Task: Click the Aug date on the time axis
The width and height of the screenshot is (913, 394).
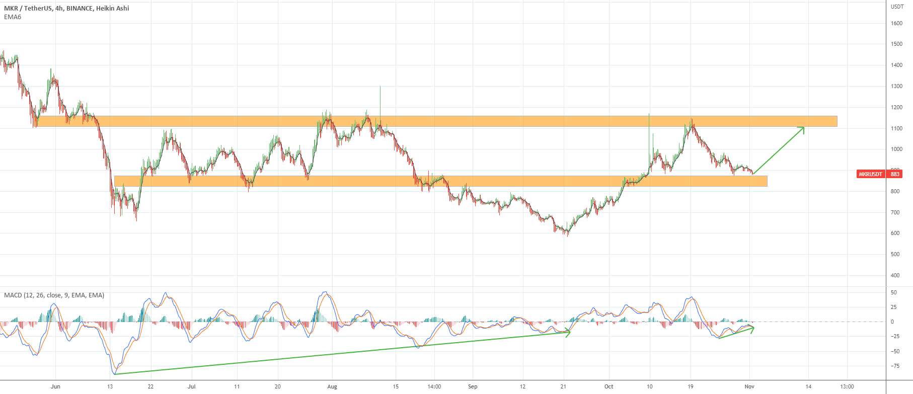Action: 332,386
